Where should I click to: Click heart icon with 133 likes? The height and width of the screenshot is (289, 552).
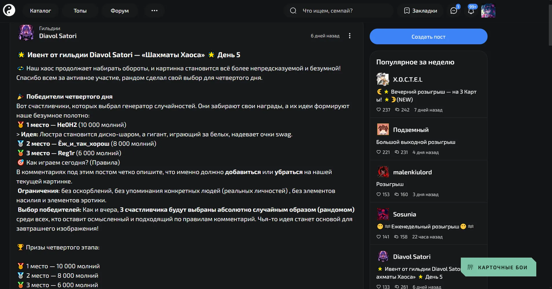378,287
